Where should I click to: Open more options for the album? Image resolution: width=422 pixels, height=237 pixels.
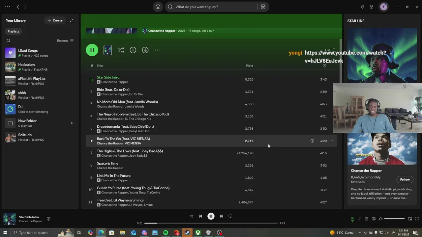(158, 50)
